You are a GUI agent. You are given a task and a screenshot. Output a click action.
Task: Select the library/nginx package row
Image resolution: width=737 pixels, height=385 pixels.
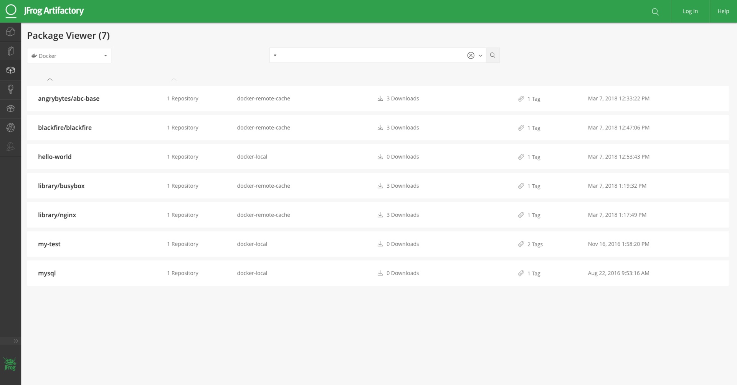(x=57, y=215)
